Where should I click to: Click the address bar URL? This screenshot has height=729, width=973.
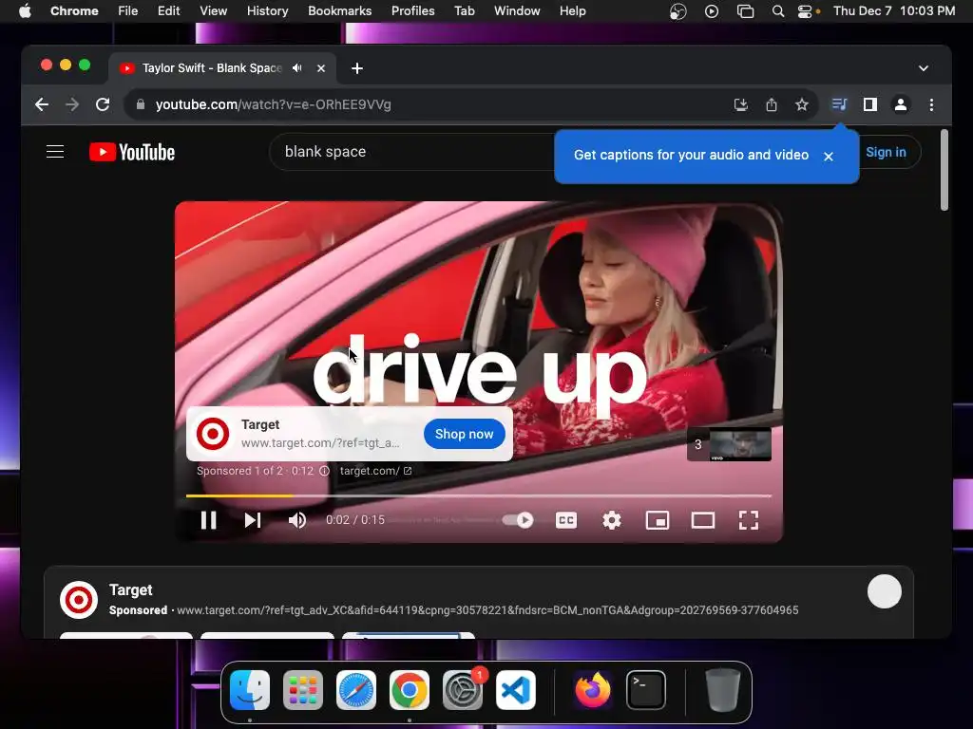pos(273,104)
